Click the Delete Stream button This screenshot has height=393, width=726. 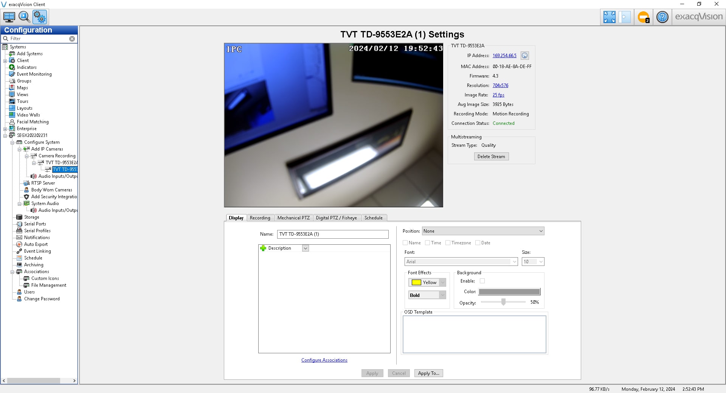tap(491, 157)
